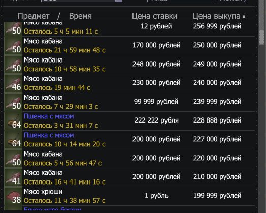This screenshot has width=266, height=213.
Task: Sort listings by Цена ставки header
Action: point(154,16)
